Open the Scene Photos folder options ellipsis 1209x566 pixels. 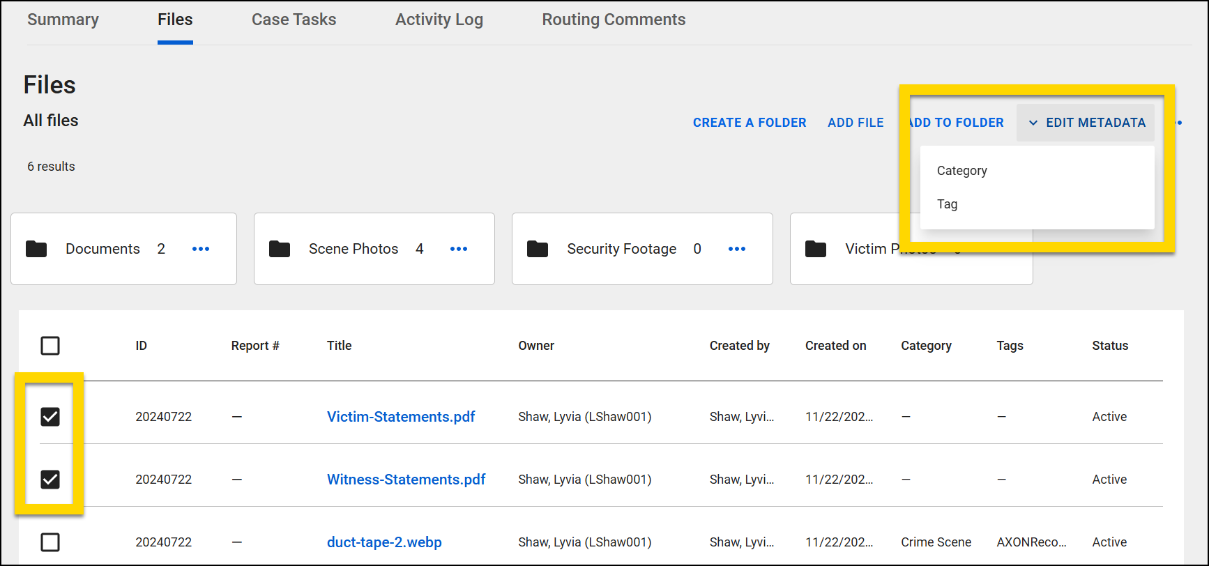(x=459, y=249)
